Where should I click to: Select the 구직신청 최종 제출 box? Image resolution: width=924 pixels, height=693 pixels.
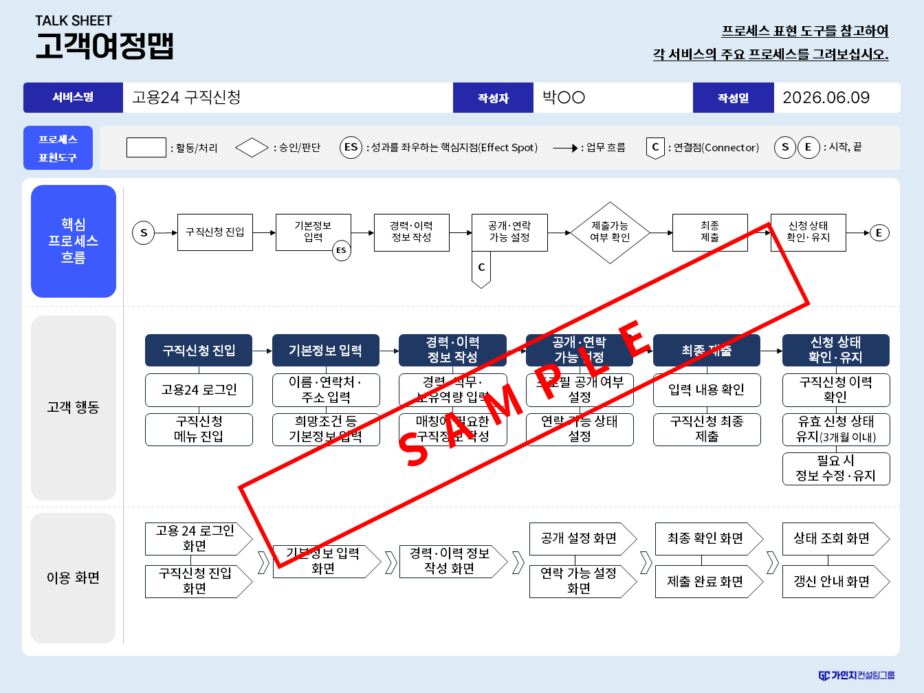(707, 429)
